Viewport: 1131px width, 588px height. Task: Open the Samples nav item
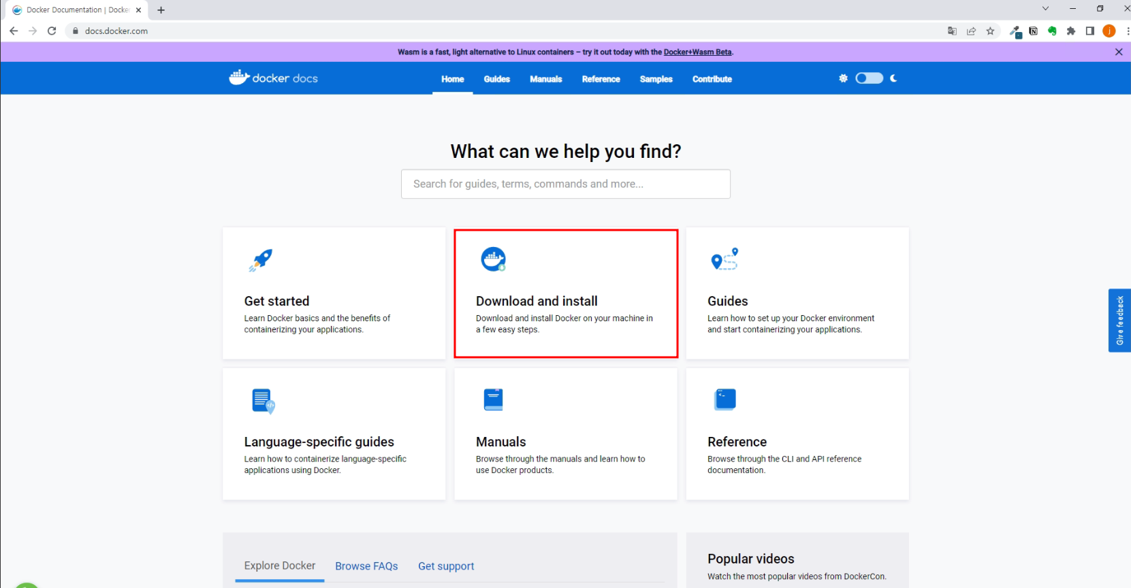[656, 79]
